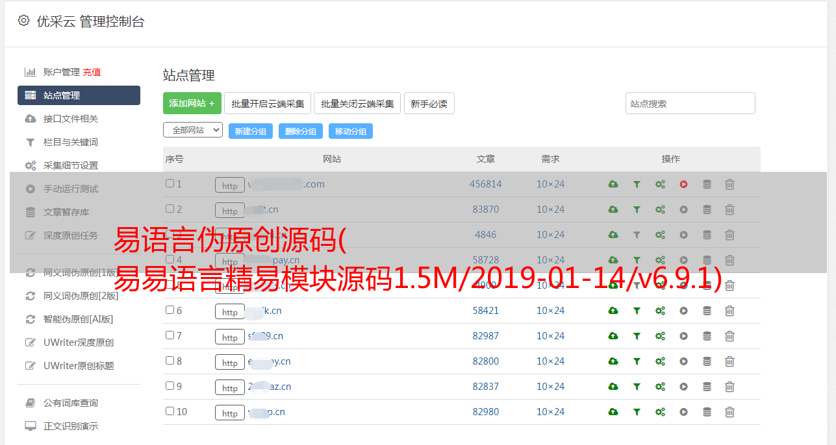Open article count 82980
The height and width of the screenshot is (445, 836).
(486, 412)
